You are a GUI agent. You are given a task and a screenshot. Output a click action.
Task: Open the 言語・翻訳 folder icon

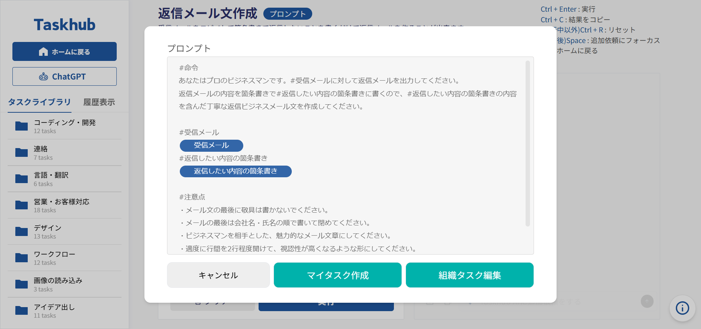[21, 178]
